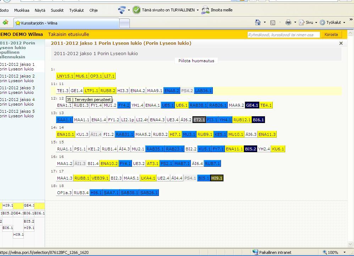Open the Add to Favorites star icon
The image size is (354, 256).
(x=6, y=22)
